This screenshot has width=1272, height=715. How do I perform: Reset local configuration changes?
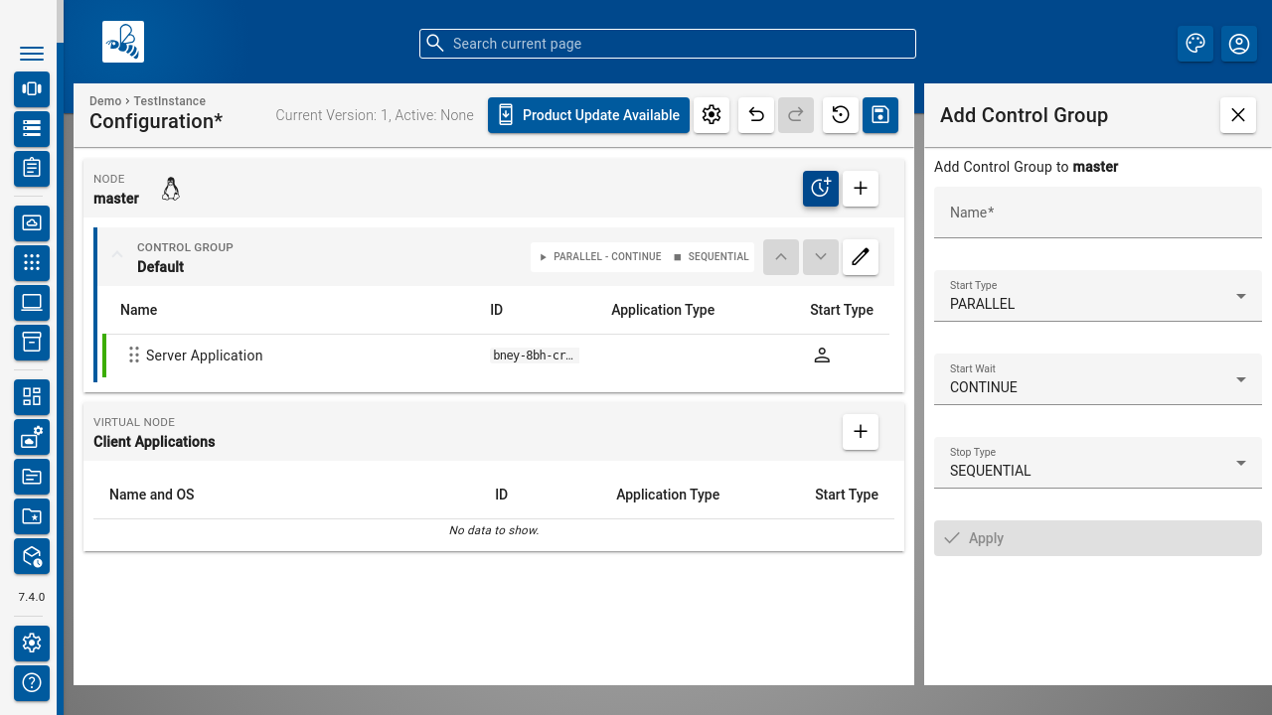(x=841, y=115)
